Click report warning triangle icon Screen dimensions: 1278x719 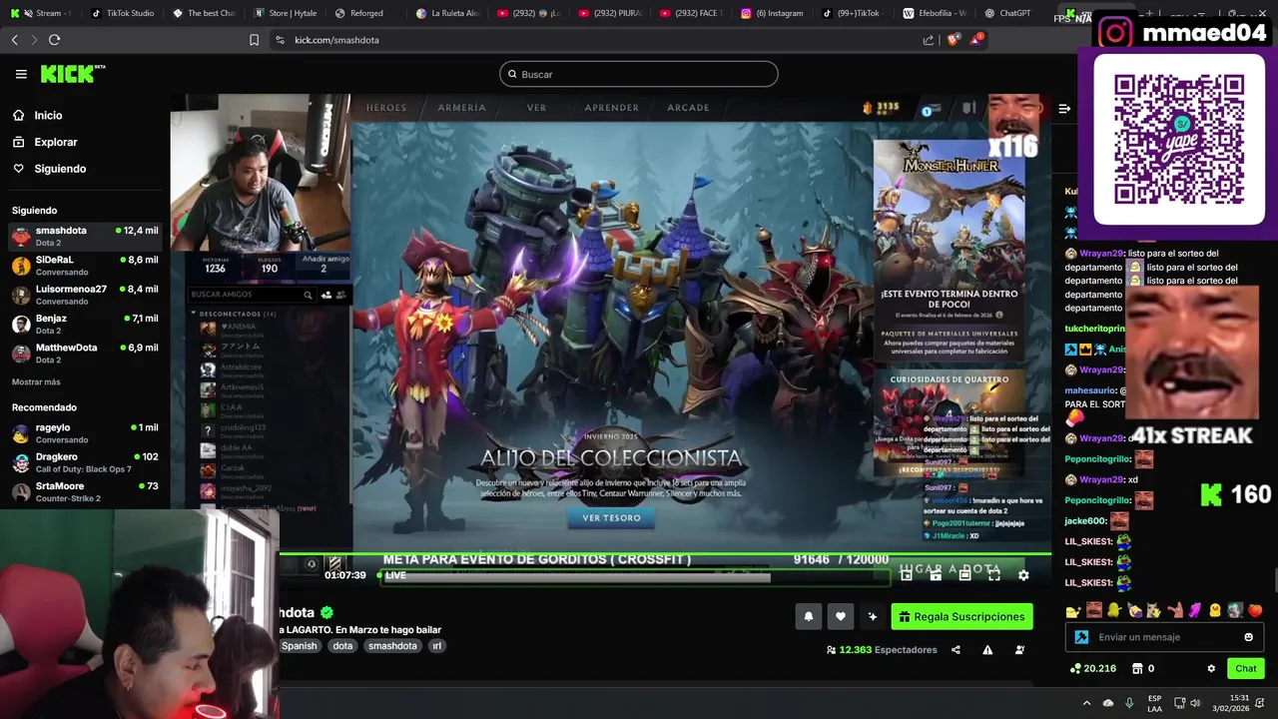click(987, 650)
